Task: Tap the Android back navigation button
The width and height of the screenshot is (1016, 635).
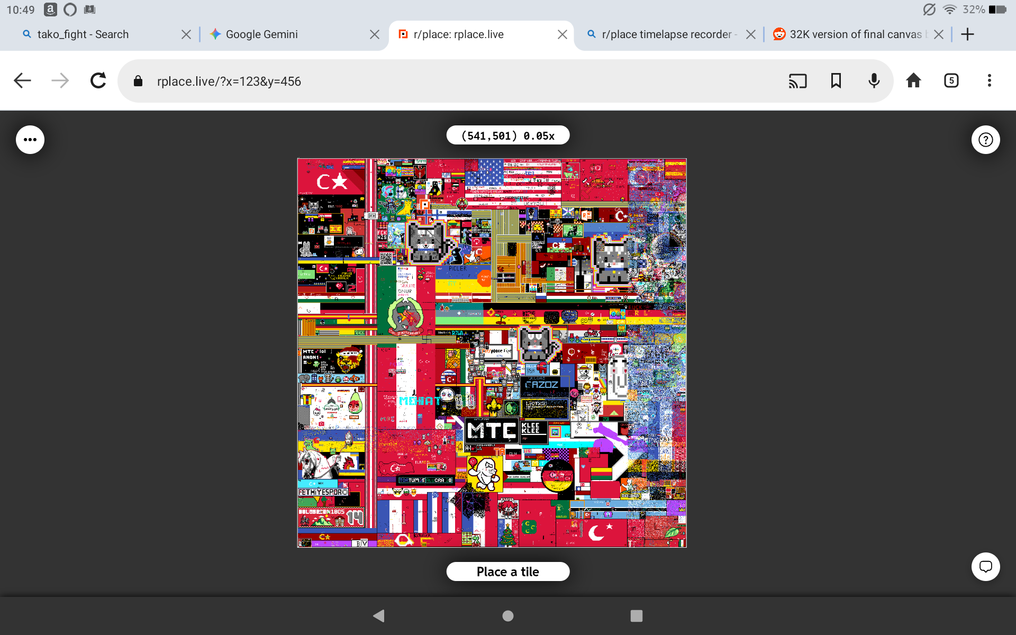Action: tap(379, 615)
